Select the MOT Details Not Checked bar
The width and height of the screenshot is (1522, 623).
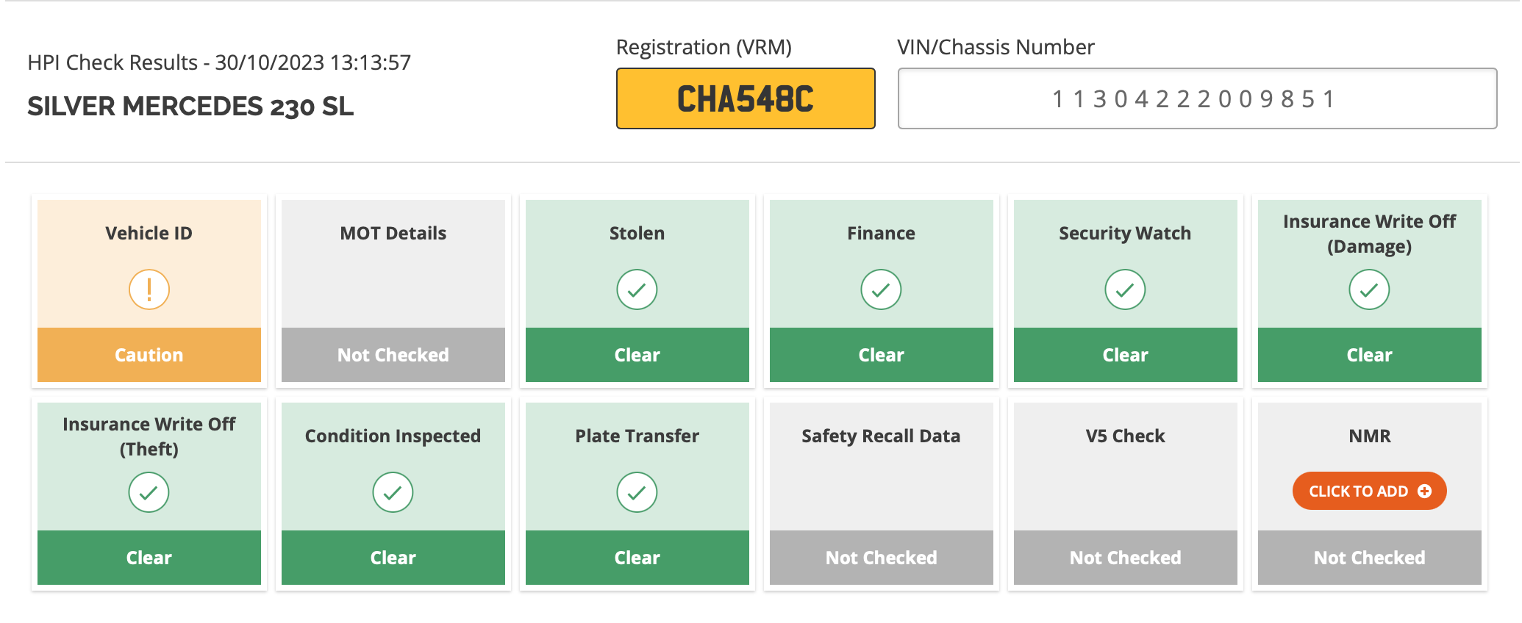393,355
